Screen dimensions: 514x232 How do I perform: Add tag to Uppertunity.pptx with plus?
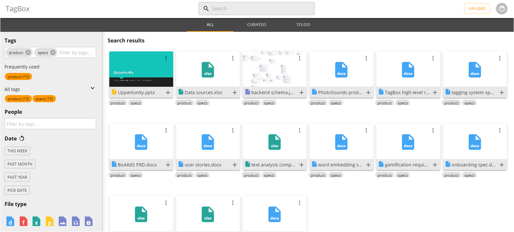(168, 93)
